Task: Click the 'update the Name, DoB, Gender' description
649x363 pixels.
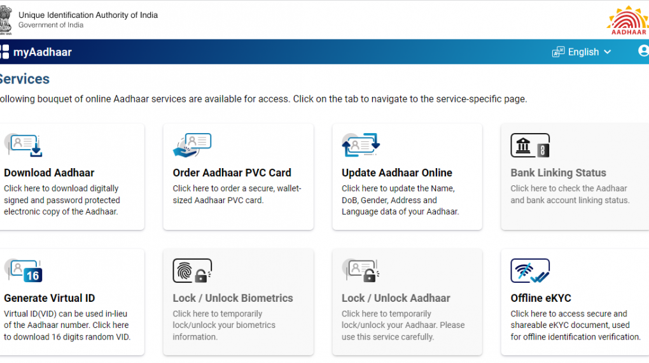Action: point(400,200)
